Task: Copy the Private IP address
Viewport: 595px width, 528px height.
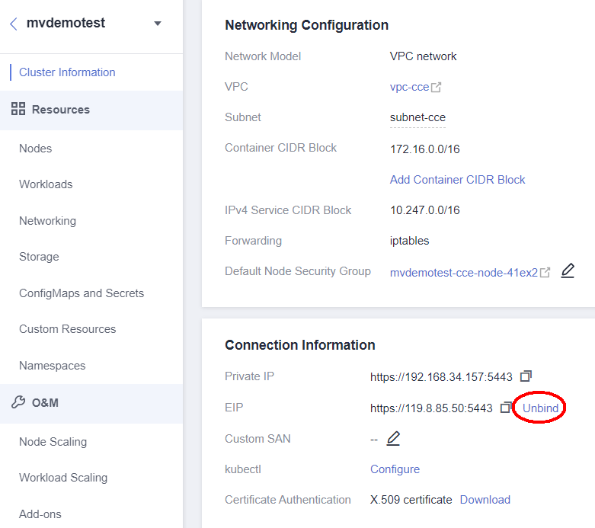Action: pos(526,376)
